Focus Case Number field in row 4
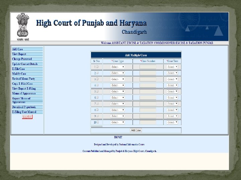This screenshot has height=180, width=241. [148, 85]
